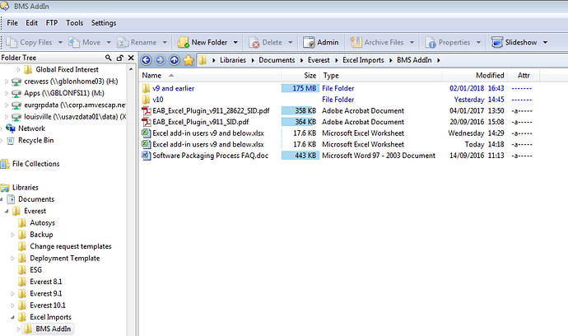Expand the crewess (H:) drive node
This screenshot has height=336, width=568.
click(6, 82)
